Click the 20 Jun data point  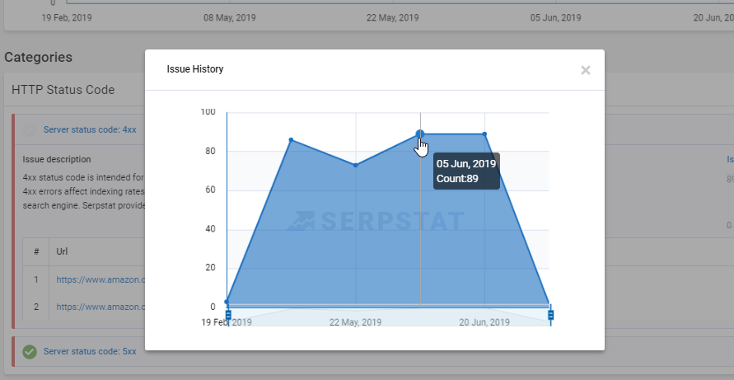[x=484, y=134]
